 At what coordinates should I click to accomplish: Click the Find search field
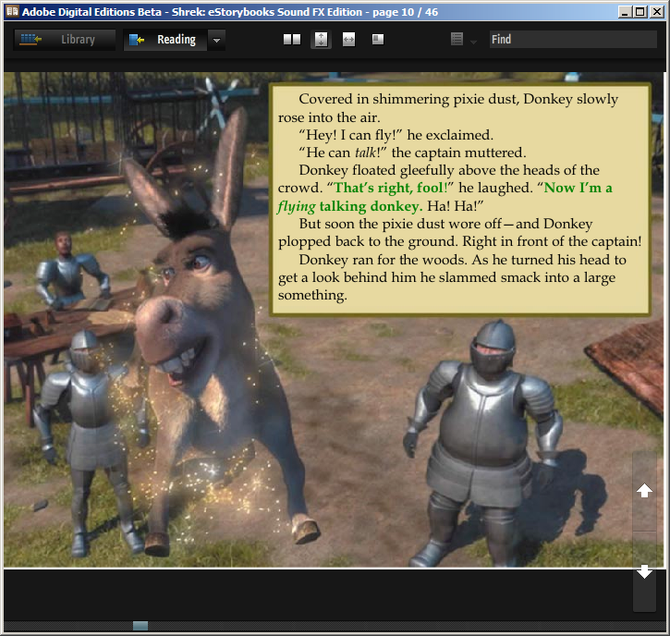click(x=573, y=40)
